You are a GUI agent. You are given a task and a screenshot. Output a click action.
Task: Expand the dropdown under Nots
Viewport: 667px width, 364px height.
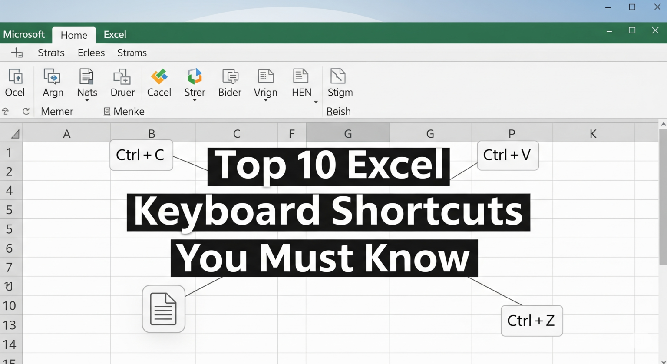click(86, 99)
